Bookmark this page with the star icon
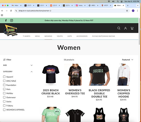Screen dimensions: 141x122 coord(127,11)
